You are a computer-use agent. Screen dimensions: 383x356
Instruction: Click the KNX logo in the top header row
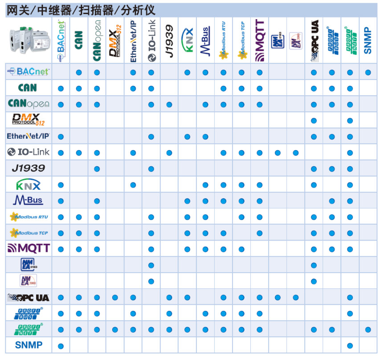tap(187, 40)
